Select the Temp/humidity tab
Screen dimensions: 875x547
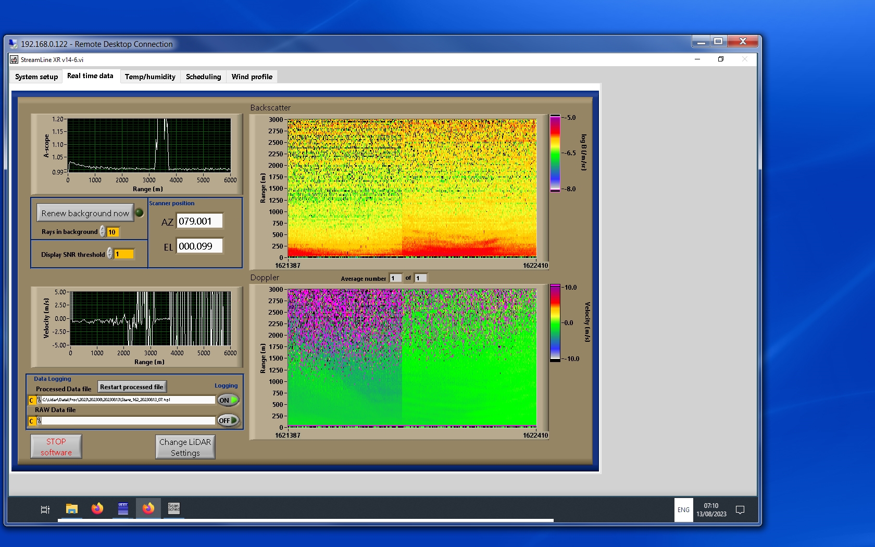tap(150, 77)
